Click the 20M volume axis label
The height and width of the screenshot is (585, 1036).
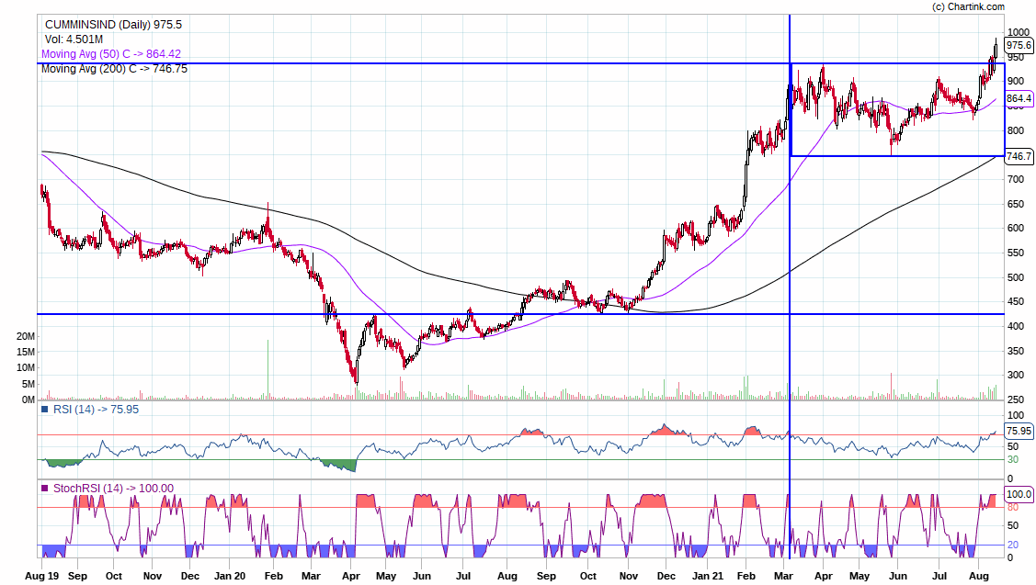click(x=26, y=337)
